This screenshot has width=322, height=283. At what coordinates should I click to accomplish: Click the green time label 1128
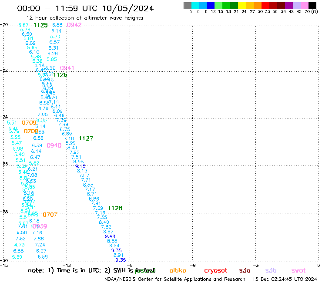(115, 208)
